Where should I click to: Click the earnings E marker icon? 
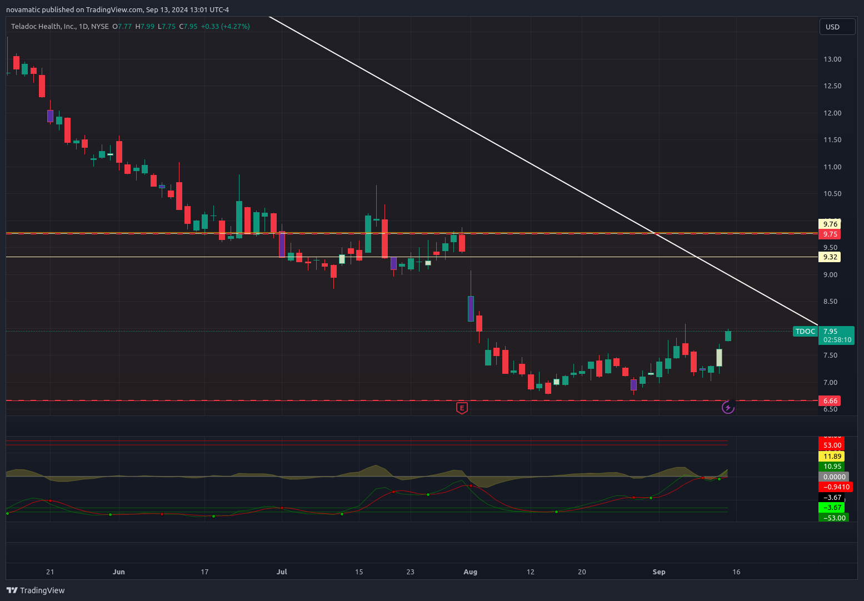coord(462,408)
